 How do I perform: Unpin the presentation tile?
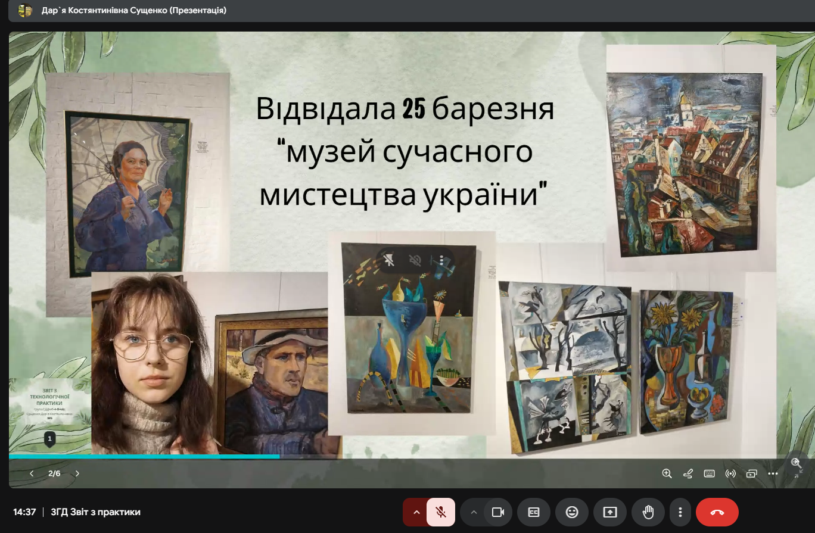[x=390, y=260]
